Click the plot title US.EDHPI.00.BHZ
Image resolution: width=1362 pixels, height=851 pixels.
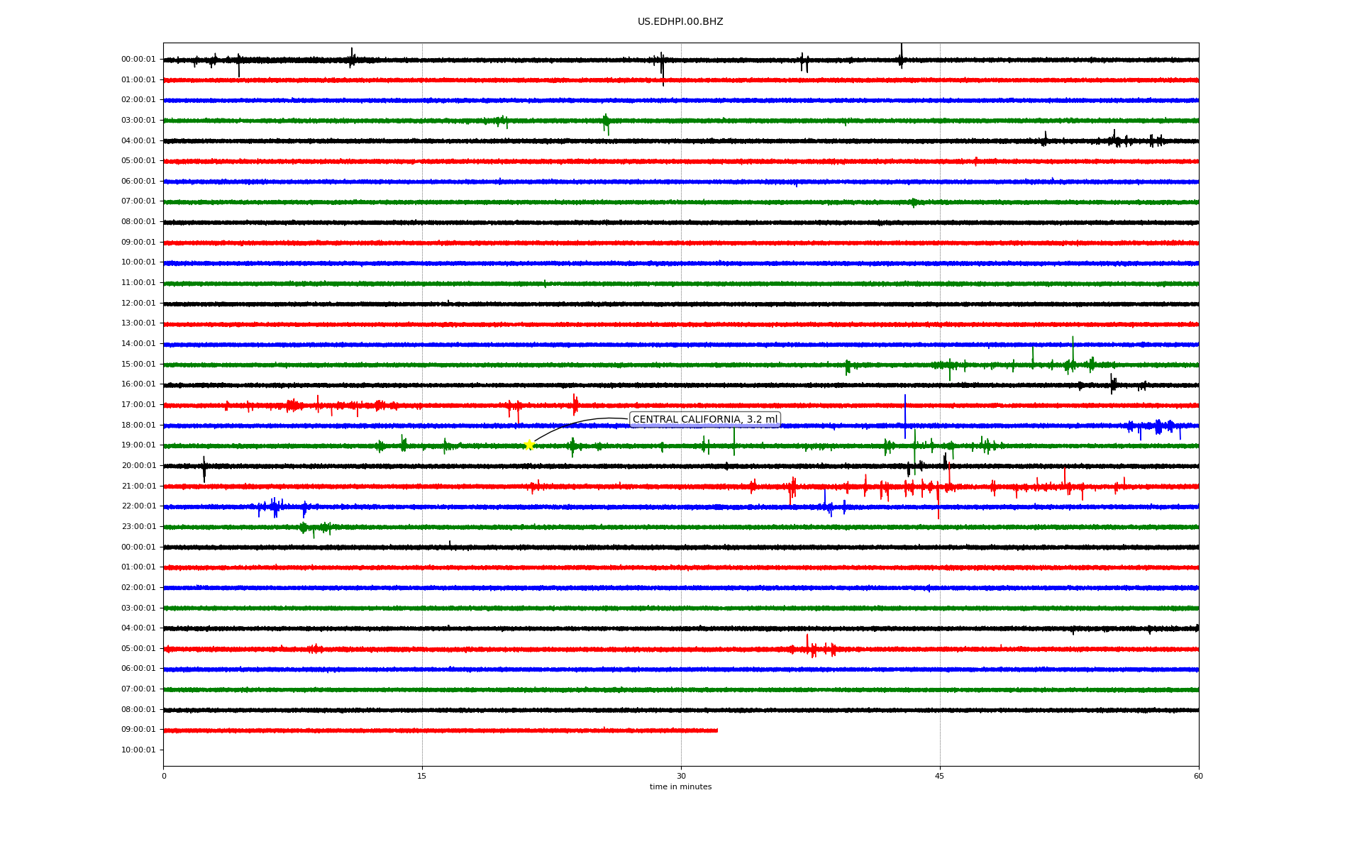click(680, 22)
